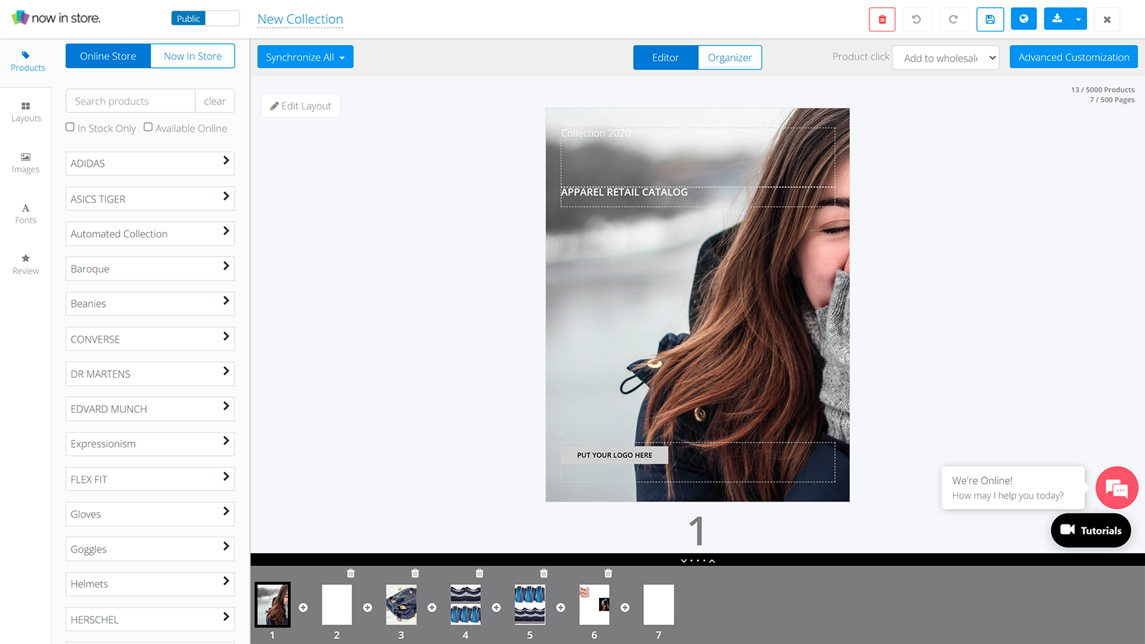
Task: Switch to the Now In Store tab
Action: click(x=193, y=56)
